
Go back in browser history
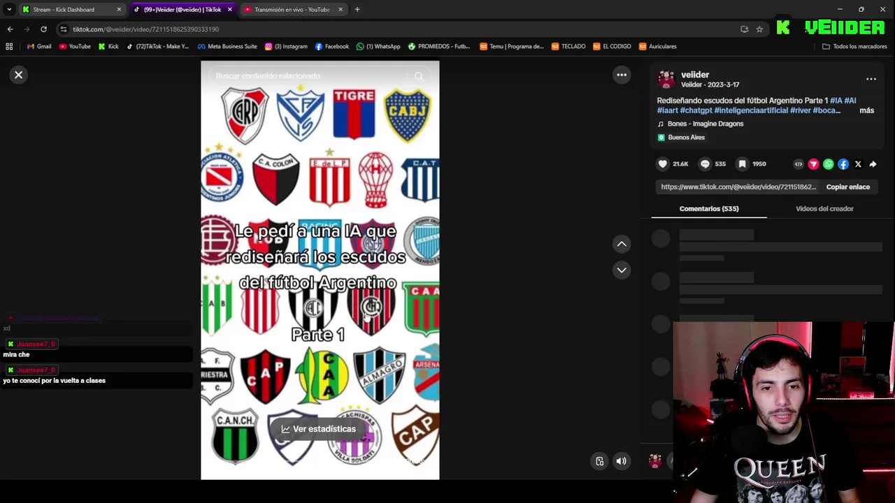pyautogui.click(x=10, y=29)
